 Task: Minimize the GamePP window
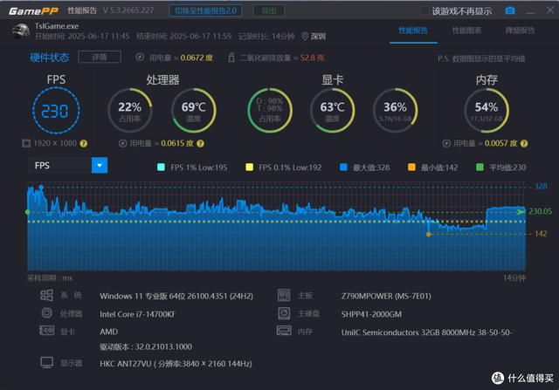point(530,11)
